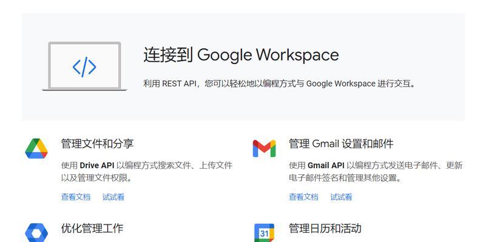The height and width of the screenshot is (242, 483).
Task: Click the 管理文件和分享 heading
Action: 97,144
